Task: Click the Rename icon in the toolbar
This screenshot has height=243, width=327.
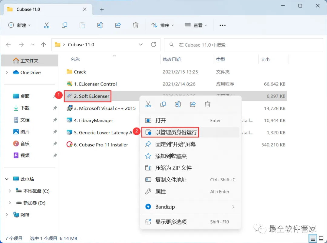Action: (x=100, y=25)
